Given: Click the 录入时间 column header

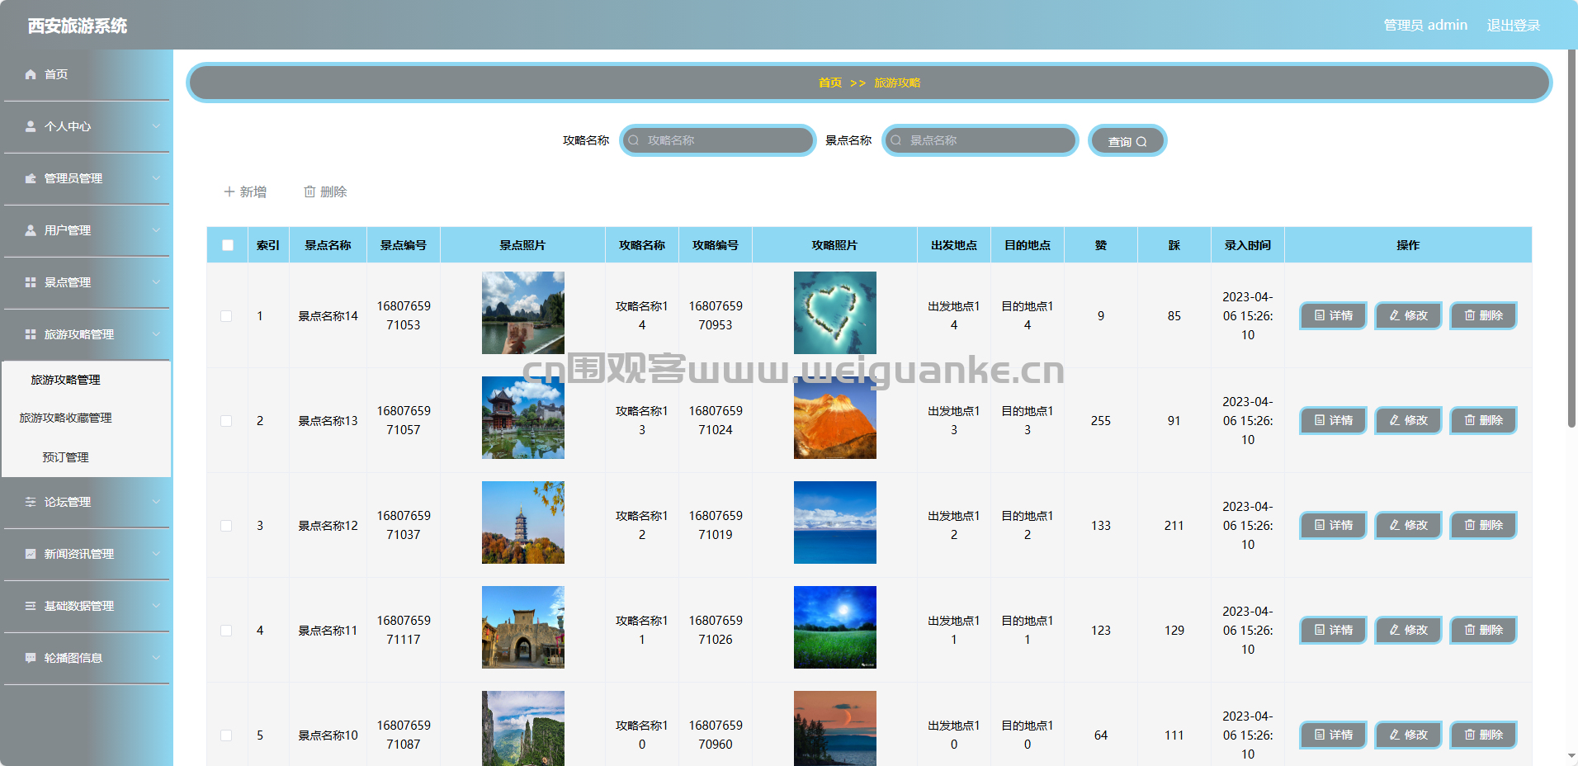Looking at the screenshot, I should pyautogui.click(x=1248, y=245).
